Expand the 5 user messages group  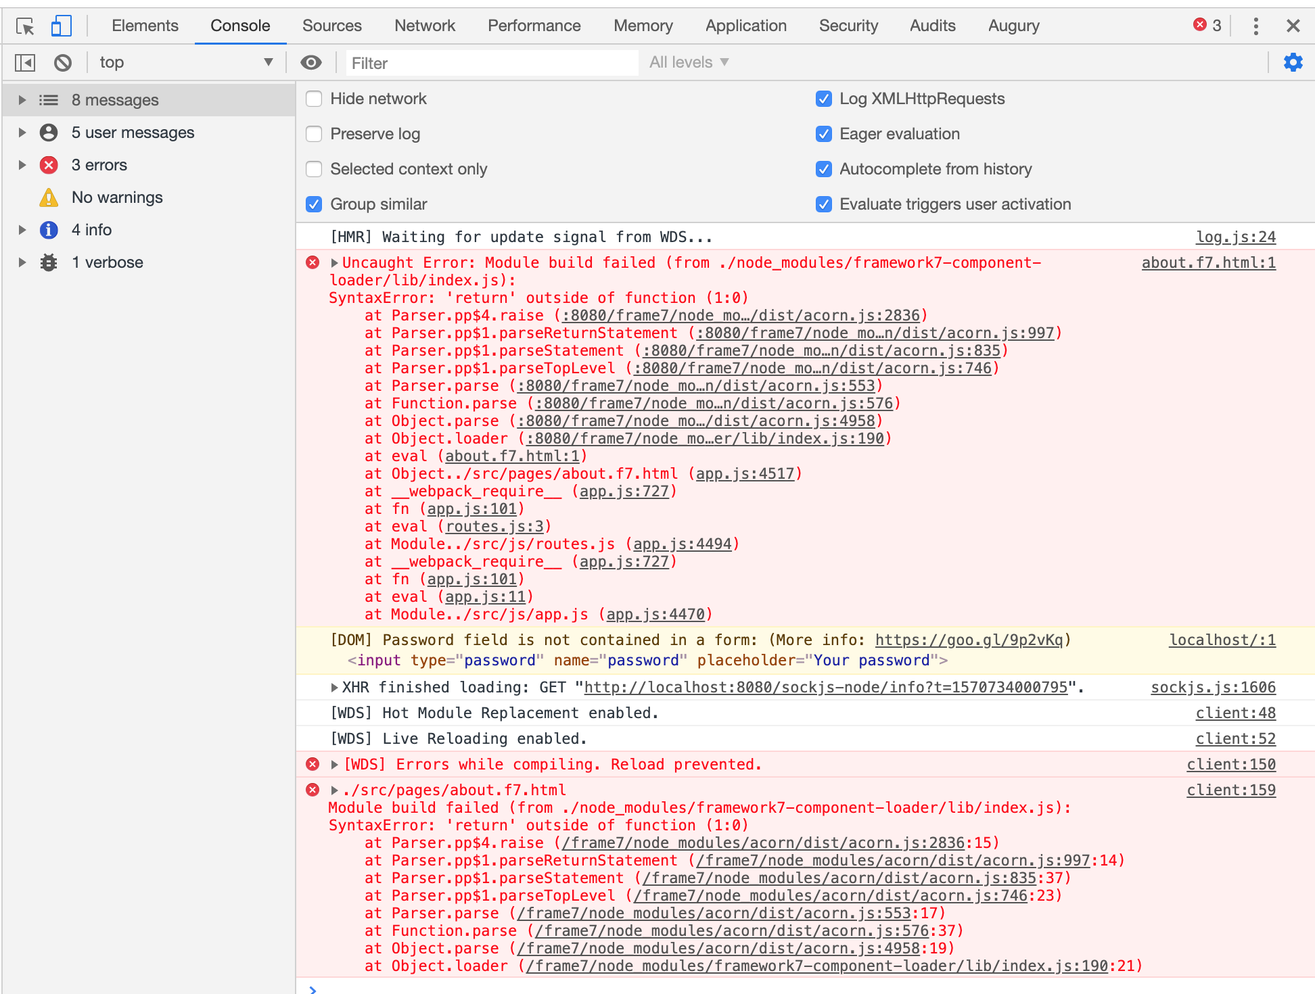click(x=22, y=133)
